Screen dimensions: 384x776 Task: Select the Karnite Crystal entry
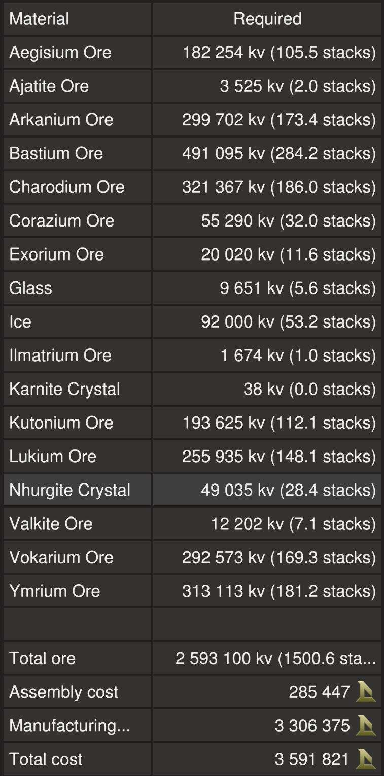(x=64, y=389)
